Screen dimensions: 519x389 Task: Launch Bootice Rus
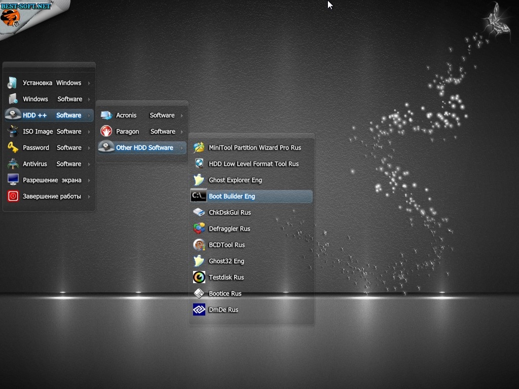pyautogui.click(x=251, y=293)
